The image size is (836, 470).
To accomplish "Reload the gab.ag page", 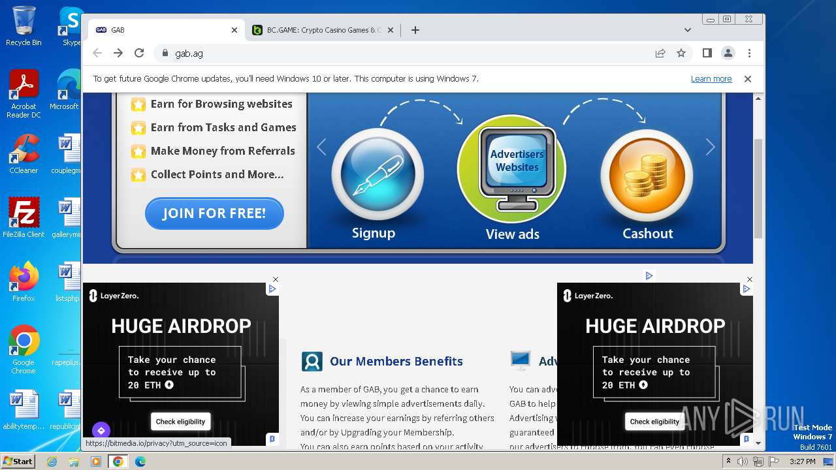I will (139, 53).
